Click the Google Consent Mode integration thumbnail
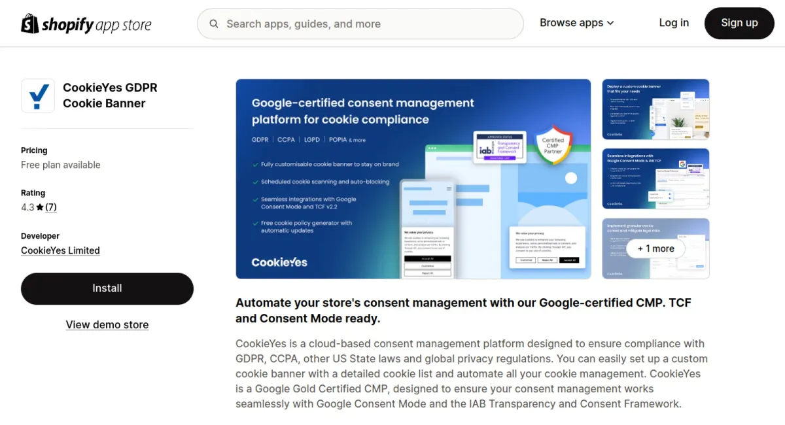The image size is (785, 425). 655,178
